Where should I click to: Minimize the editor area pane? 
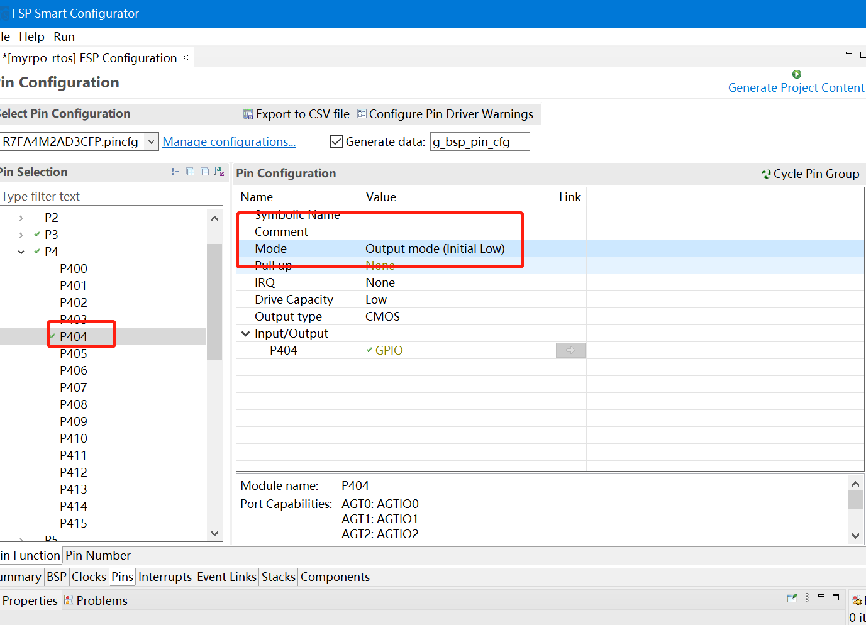point(848,54)
